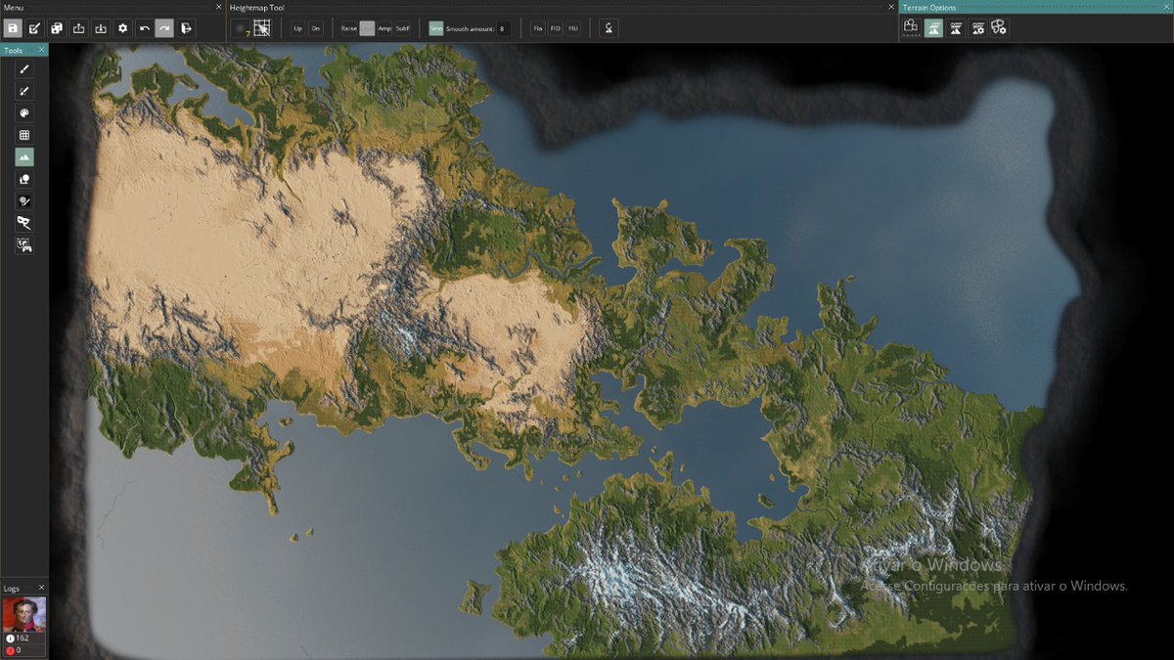The image size is (1174, 660).
Task: Select the FlD flatten down button
Action: [x=555, y=28]
